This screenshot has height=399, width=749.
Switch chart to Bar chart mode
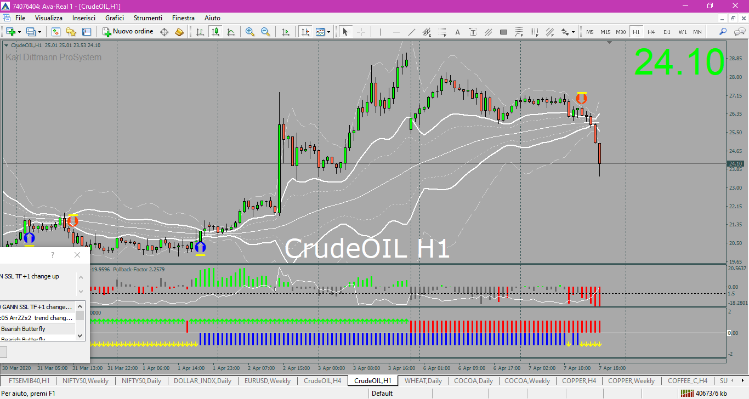pyautogui.click(x=200, y=32)
